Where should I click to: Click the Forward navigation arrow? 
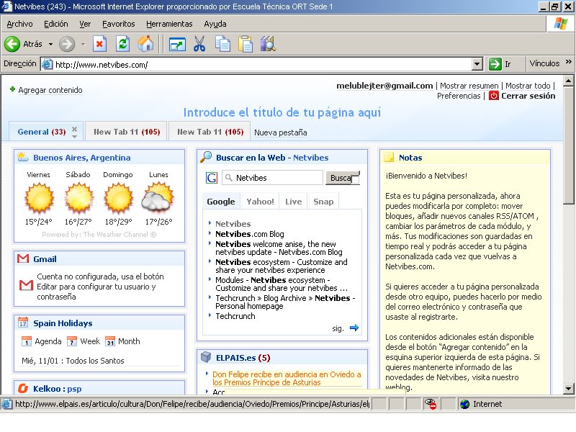coord(67,44)
